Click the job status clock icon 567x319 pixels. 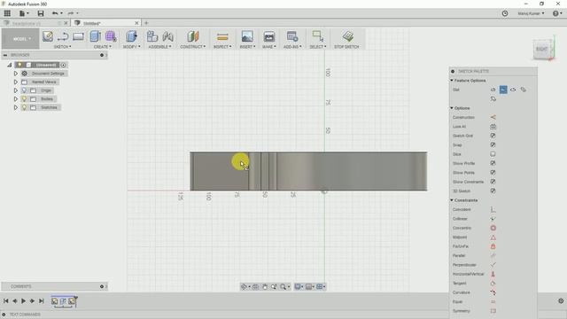tap(505, 13)
